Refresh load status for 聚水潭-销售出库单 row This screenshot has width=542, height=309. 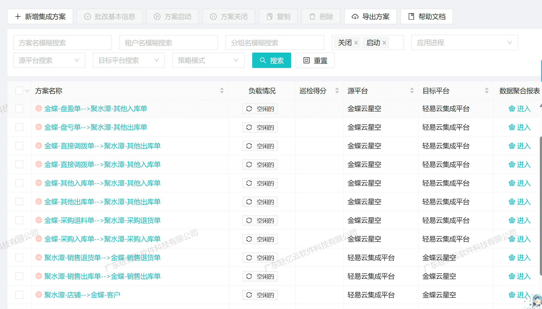(x=260, y=276)
